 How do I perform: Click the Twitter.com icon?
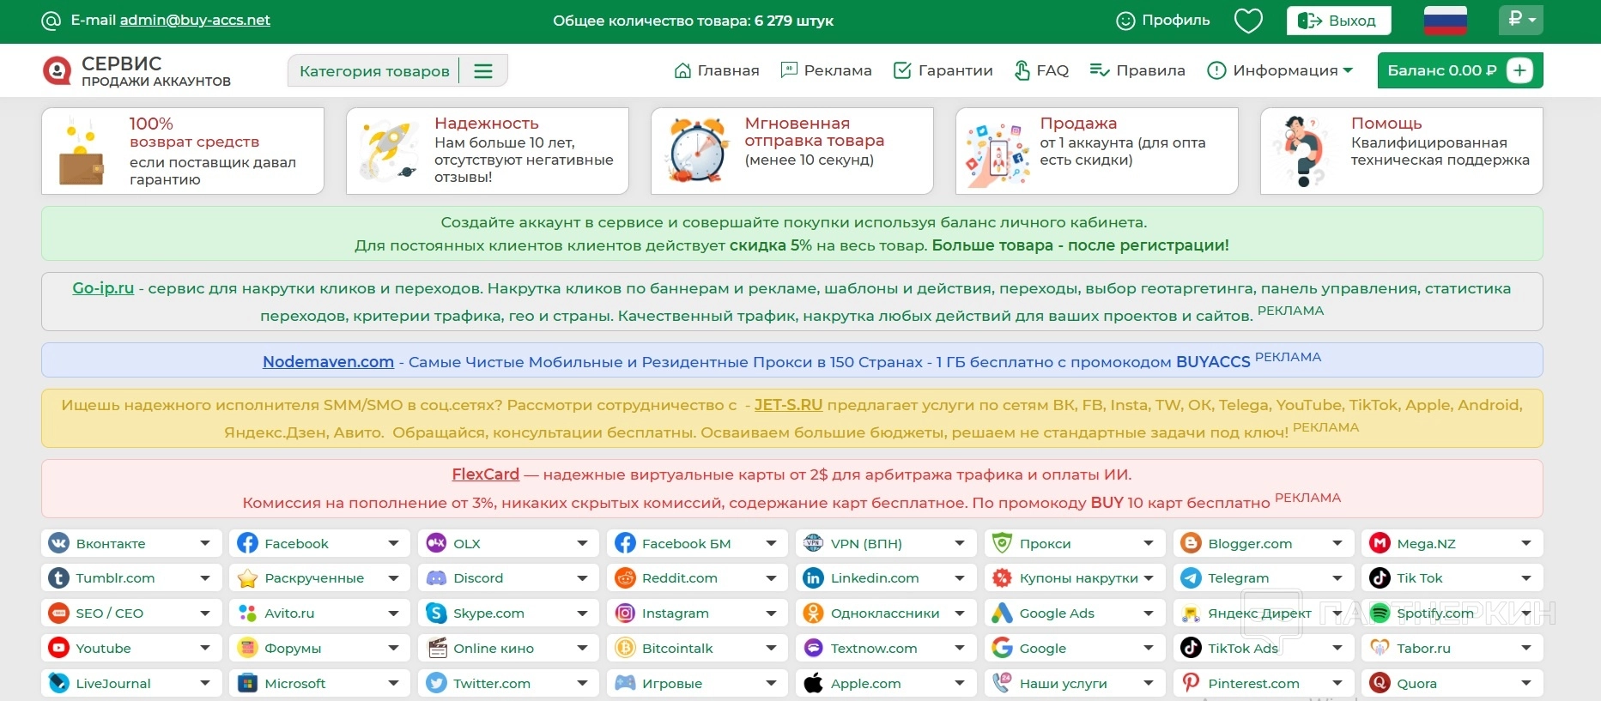click(x=436, y=684)
